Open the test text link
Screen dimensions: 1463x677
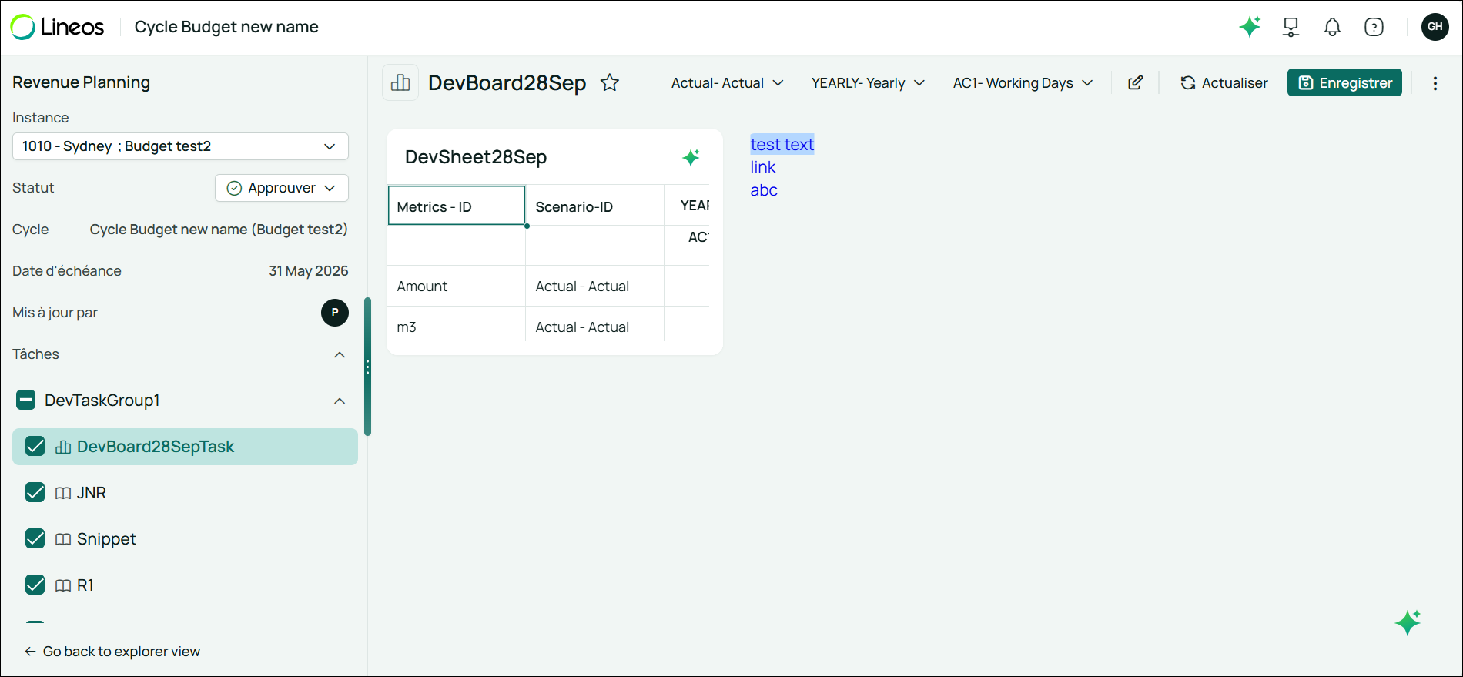pos(782,145)
